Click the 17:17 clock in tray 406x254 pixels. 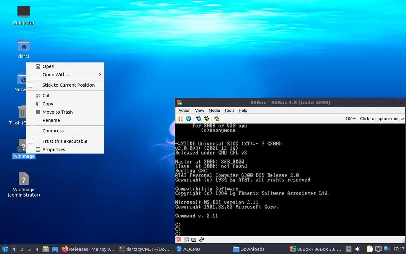click(x=398, y=249)
